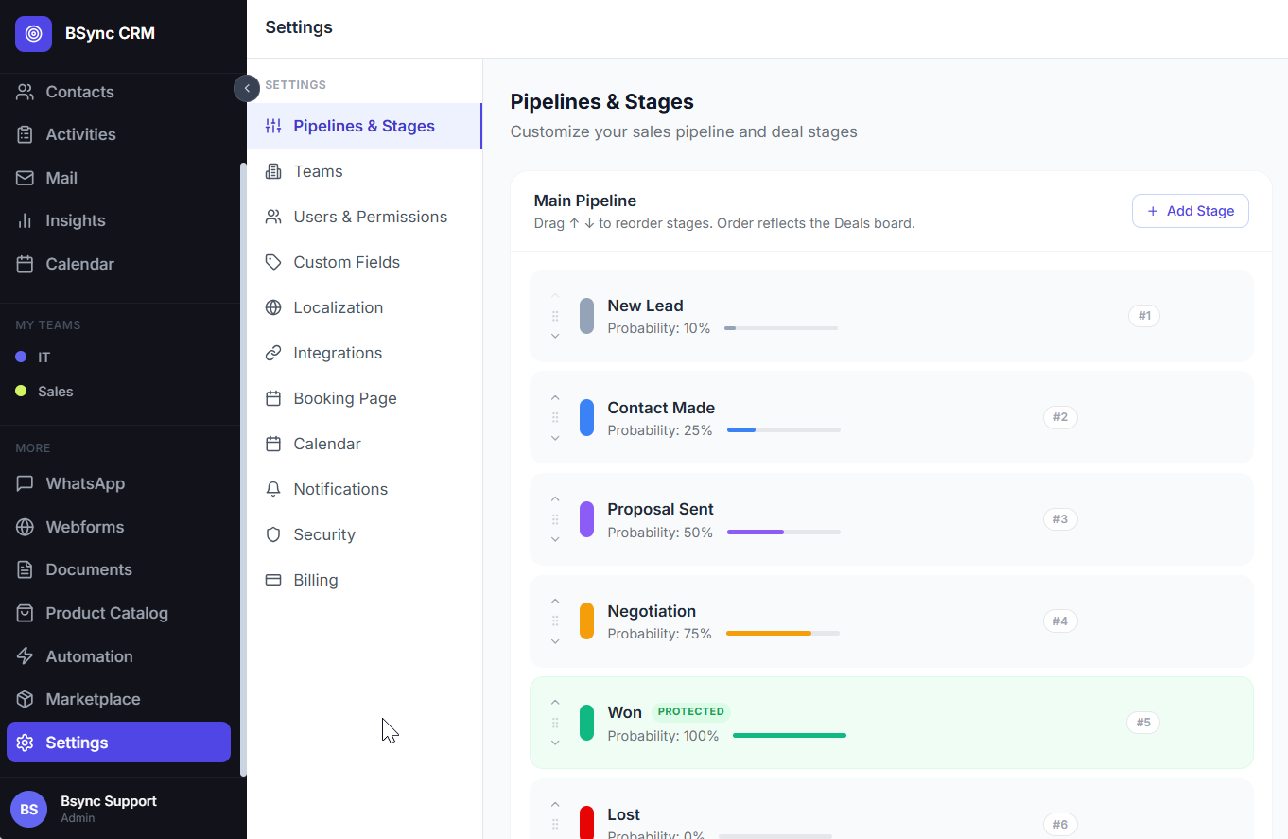
Task: Open the Sales team link
Action: [55, 392]
